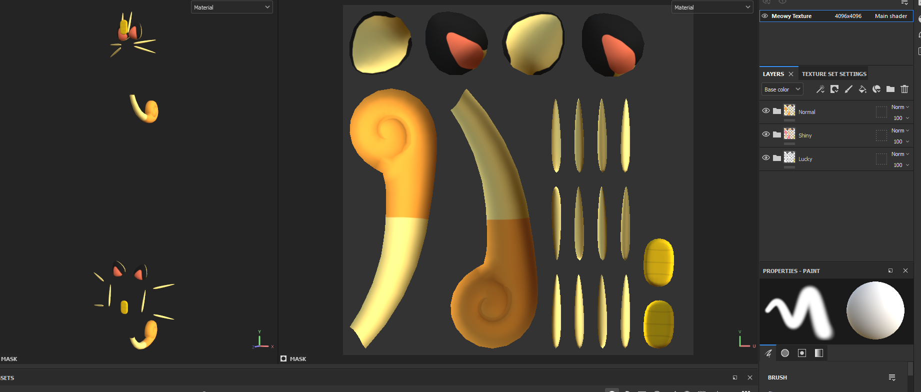This screenshot has width=921, height=392.
Task: Select the Meowy Texture set row
Action: tap(836, 16)
